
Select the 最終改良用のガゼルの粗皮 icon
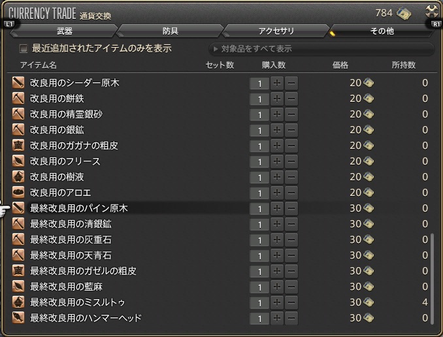pos(18,271)
